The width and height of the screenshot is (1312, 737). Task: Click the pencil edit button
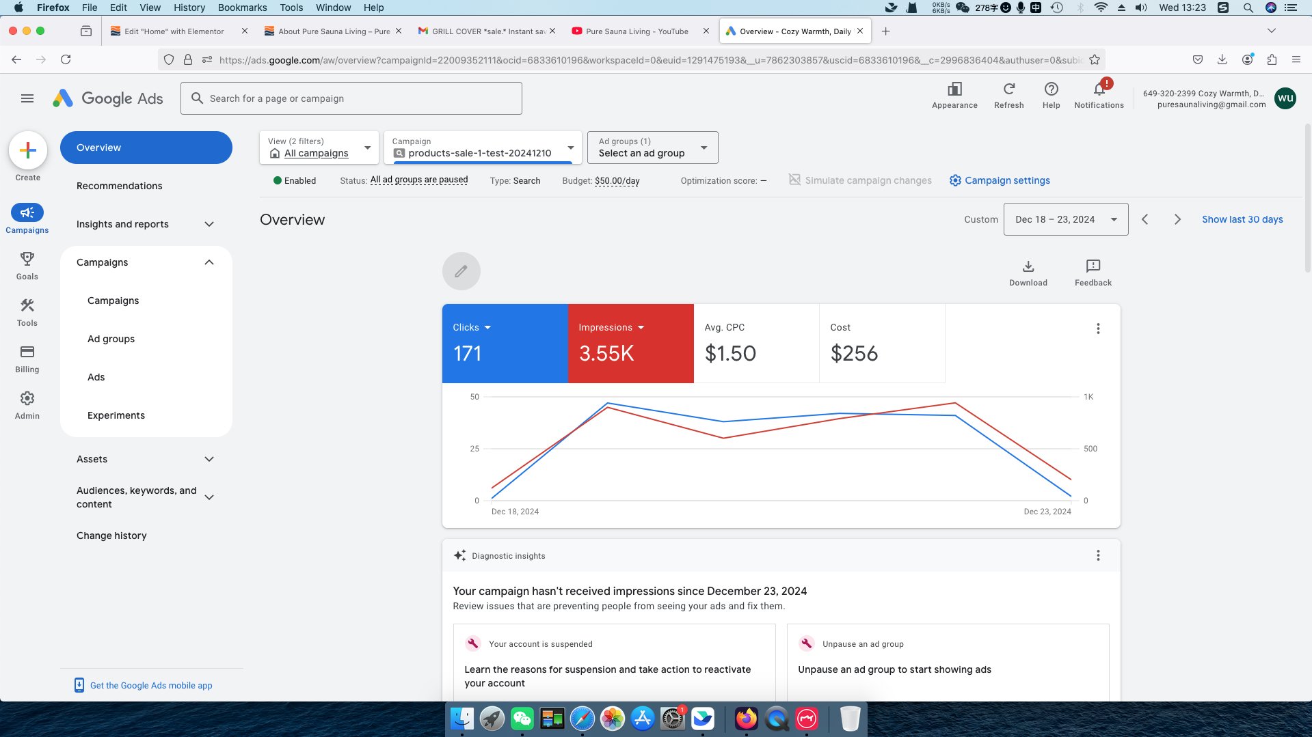(x=461, y=271)
